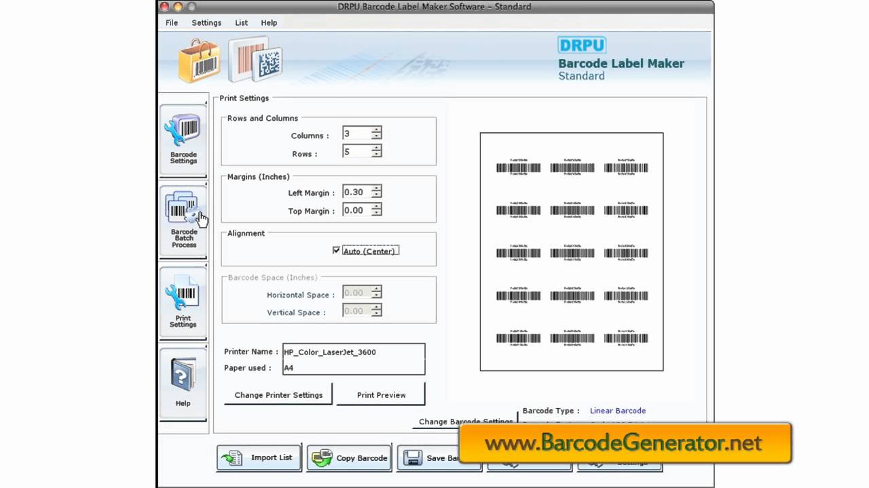Click the Margins (Inches) group label
Viewport: 869px width, 488px height.
pos(258,177)
